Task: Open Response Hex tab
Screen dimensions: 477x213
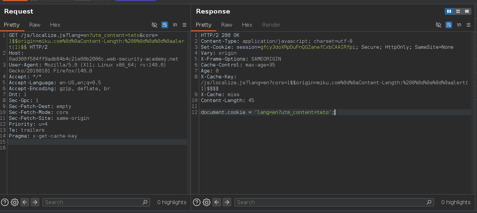Action: (x=247, y=25)
